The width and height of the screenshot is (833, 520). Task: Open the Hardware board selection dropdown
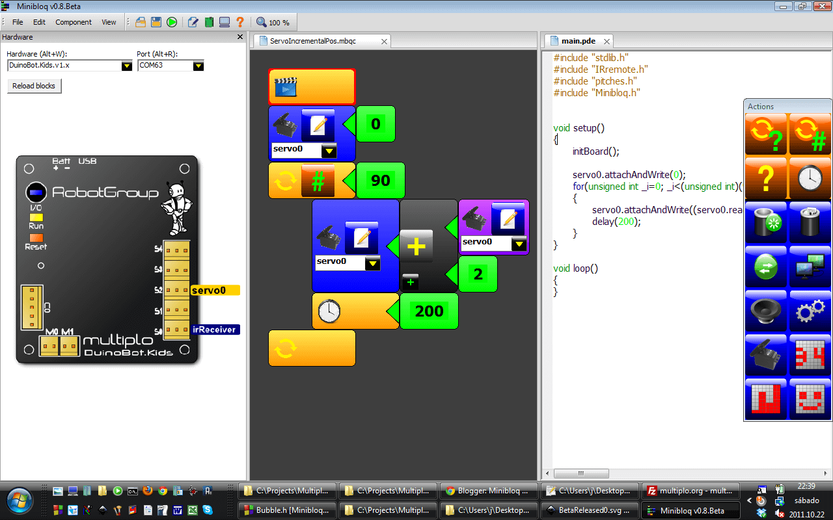(126, 66)
